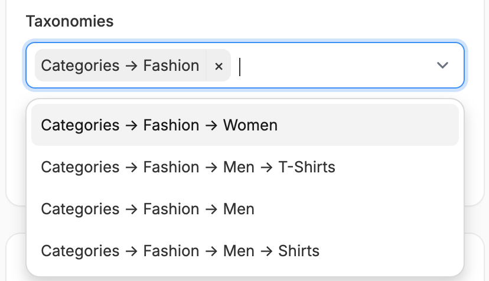Click the word Women in the highlighted option
489x281 pixels.
250,125
